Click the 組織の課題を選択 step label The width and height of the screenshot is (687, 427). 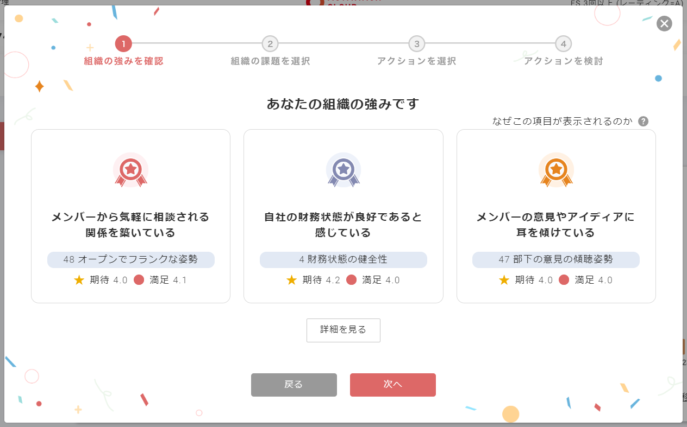270,61
